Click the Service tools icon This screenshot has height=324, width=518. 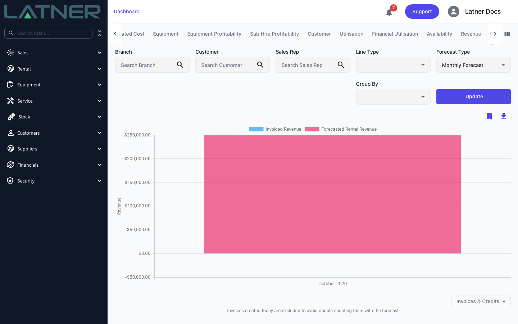coord(10,101)
